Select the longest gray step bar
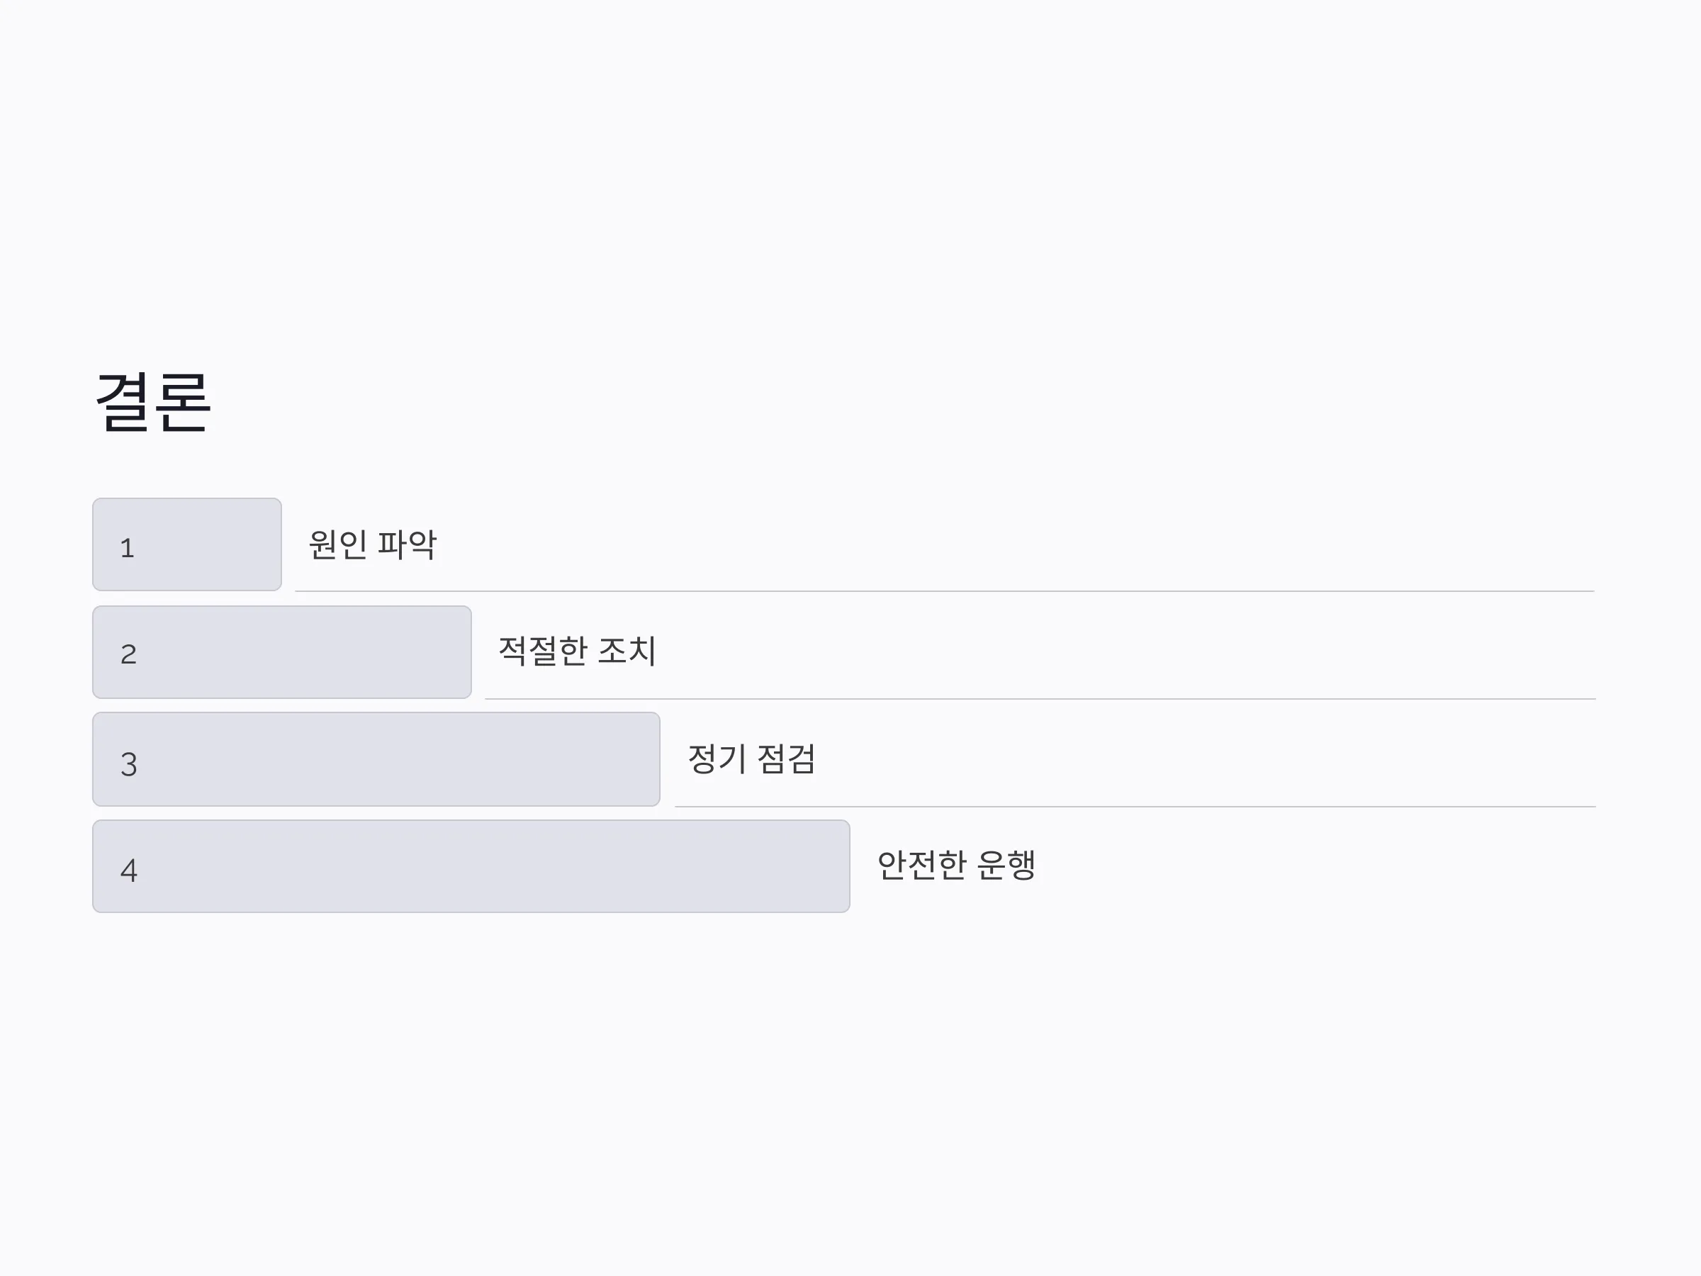The image size is (1701, 1276). pos(471,866)
